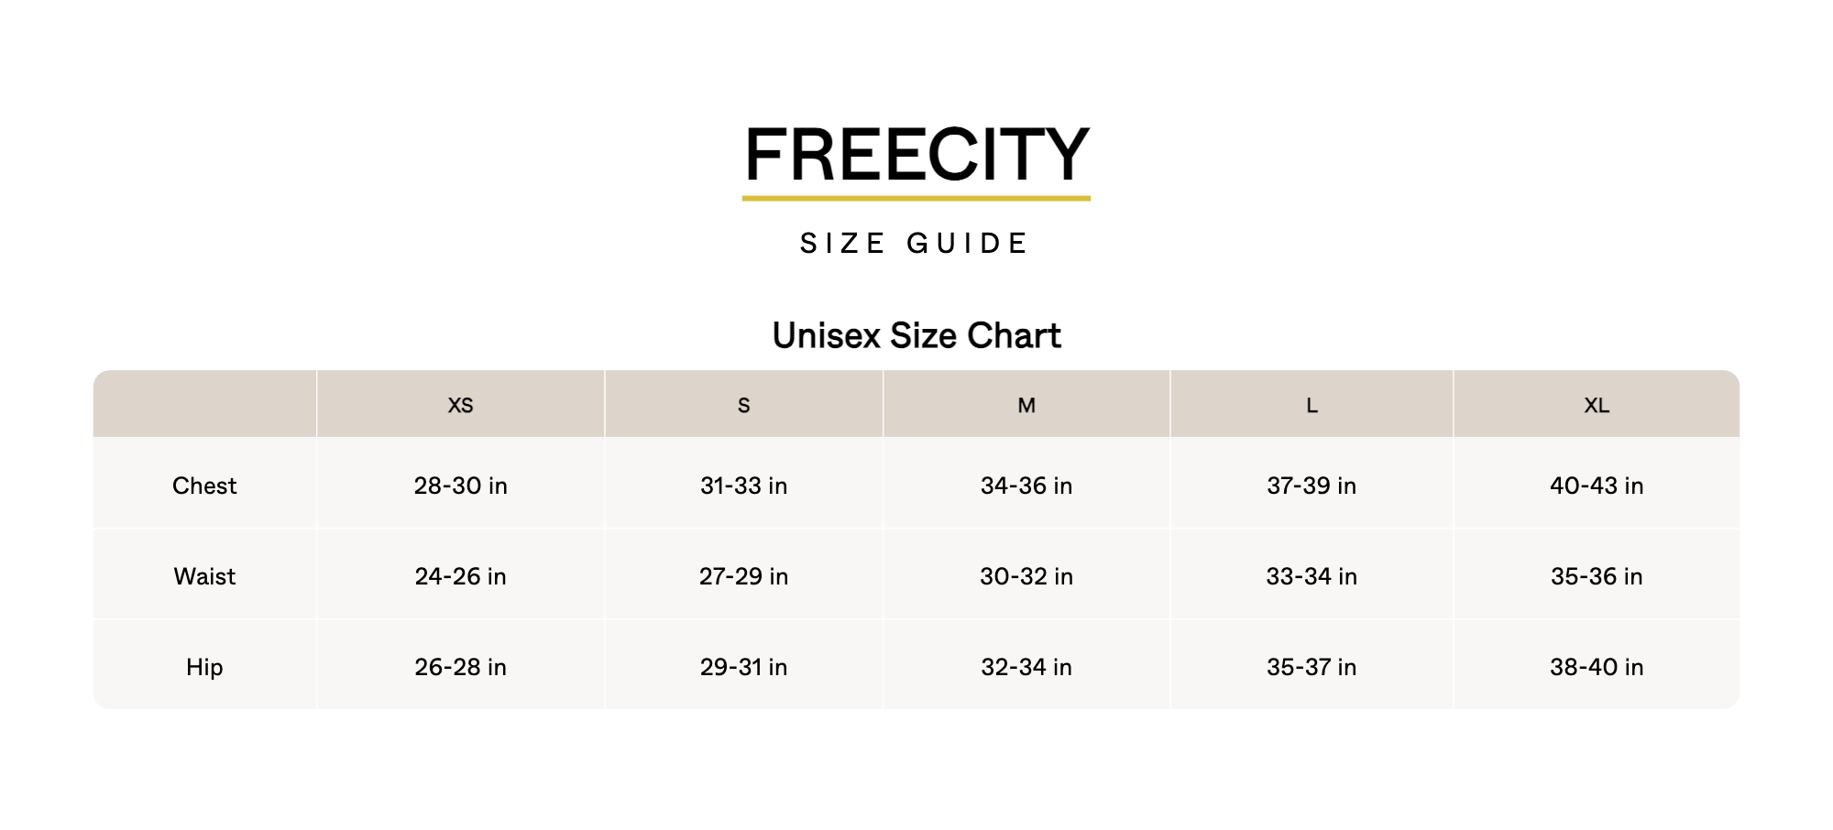This screenshot has width=1833, height=830.
Task: Click the XS hip 26-28 in cell
Action: pos(460,667)
